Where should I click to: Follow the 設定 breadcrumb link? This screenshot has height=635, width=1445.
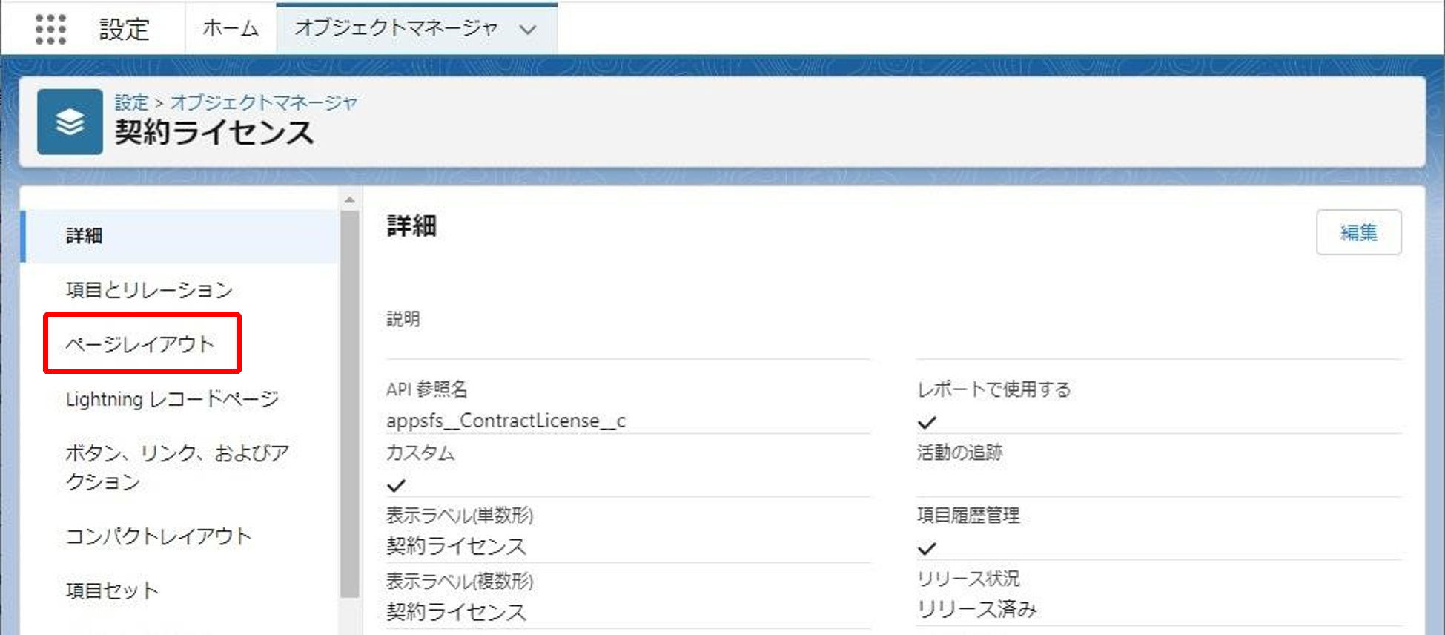131,102
